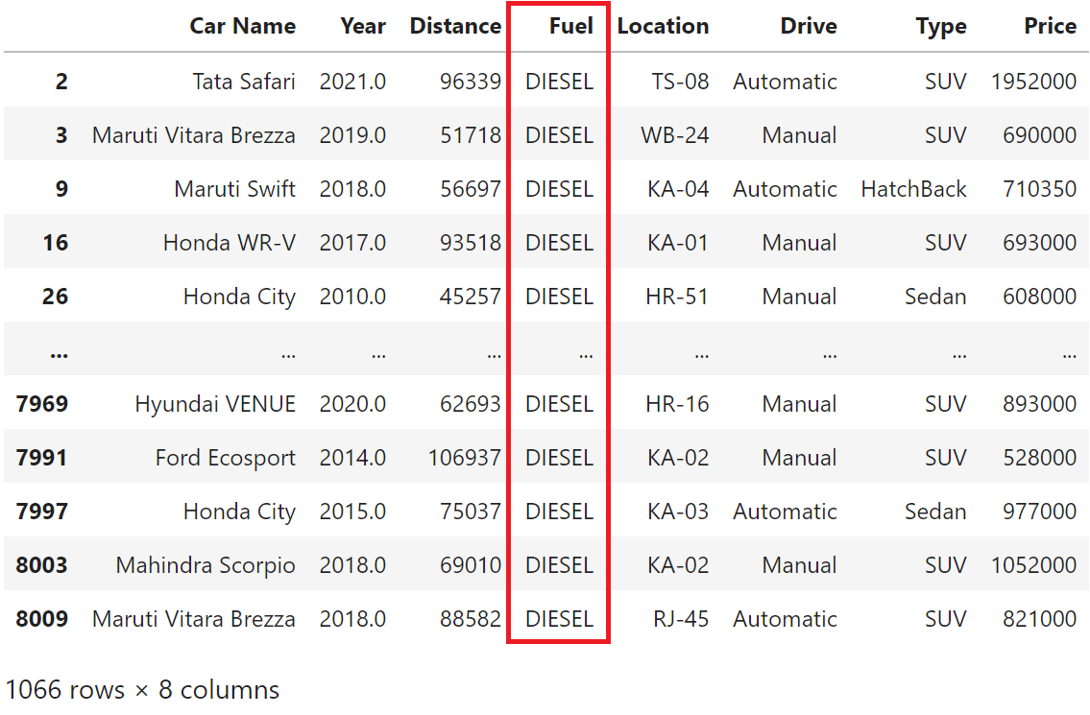Click price 977000
This screenshot has height=715, width=1090.
pyautogui.click(x=1039, y=512)
